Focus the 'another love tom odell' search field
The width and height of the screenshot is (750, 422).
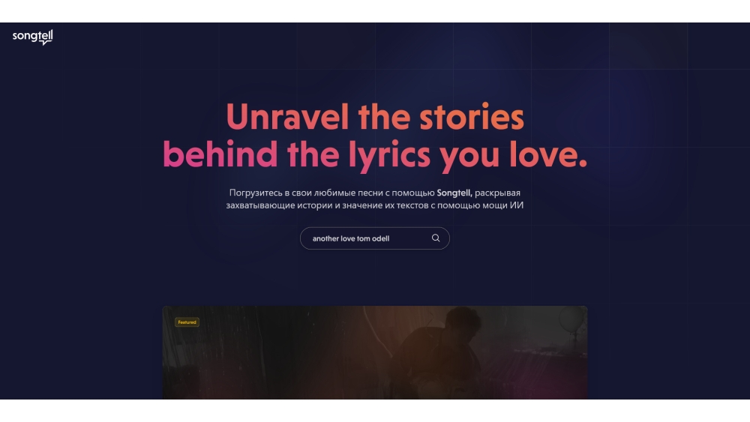(374, 238)
